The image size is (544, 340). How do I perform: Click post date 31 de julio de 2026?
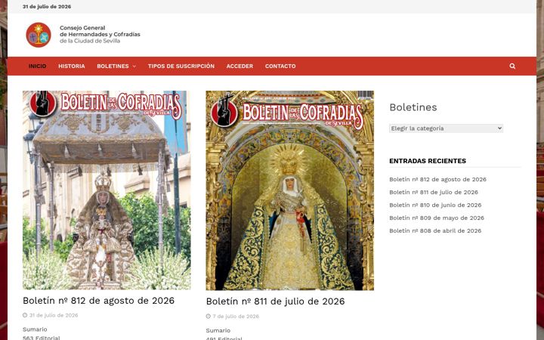54,315
